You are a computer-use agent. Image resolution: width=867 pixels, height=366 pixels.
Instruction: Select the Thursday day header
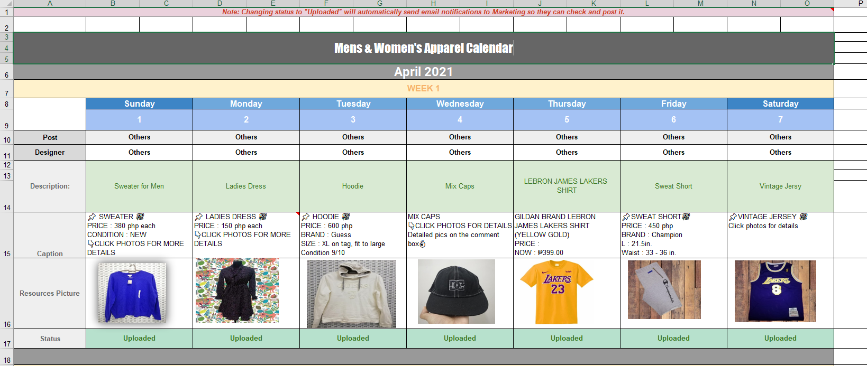[567, 104]
